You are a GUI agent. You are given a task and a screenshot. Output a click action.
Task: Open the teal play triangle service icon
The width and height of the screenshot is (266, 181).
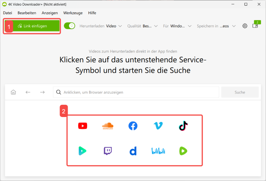coord(82,151)
